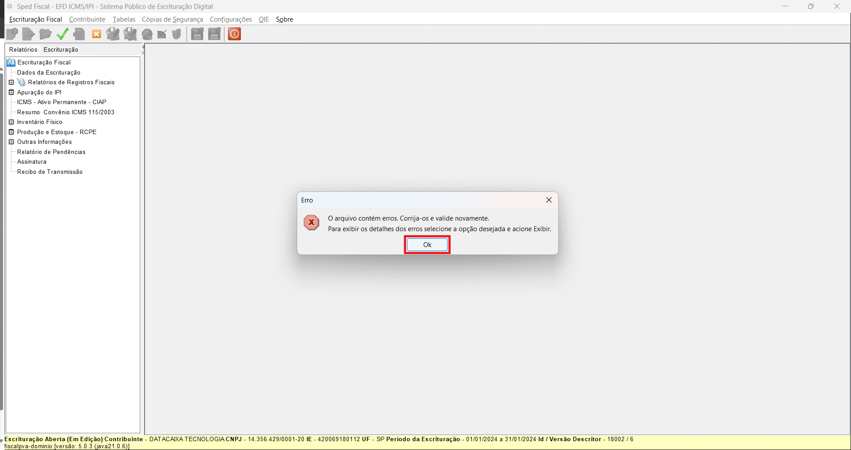The width and height of the screenshot is (851, 450).
Task: Click the new escrituração icon with plus
Action: point(12,34)
